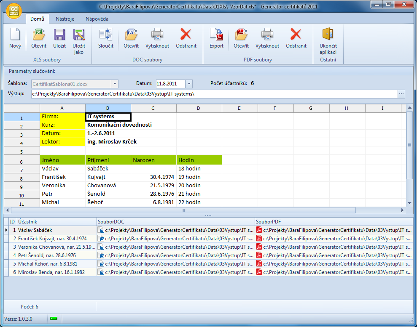Print DOC files with Vytisknout
Screen dimensions: 417x327
point(157,38)
